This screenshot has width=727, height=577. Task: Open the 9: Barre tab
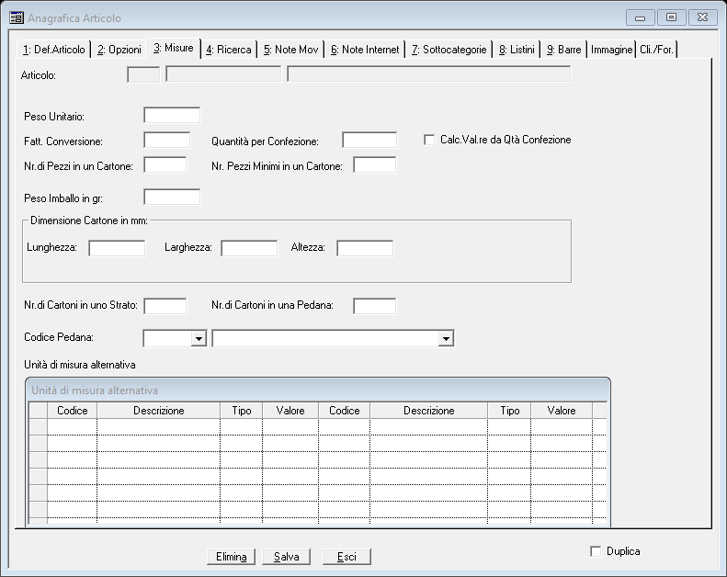[563, 50]
